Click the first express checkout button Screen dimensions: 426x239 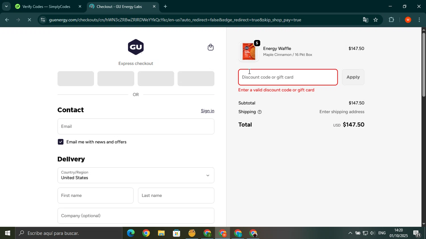pyautogui.click(x=76, y=79)
